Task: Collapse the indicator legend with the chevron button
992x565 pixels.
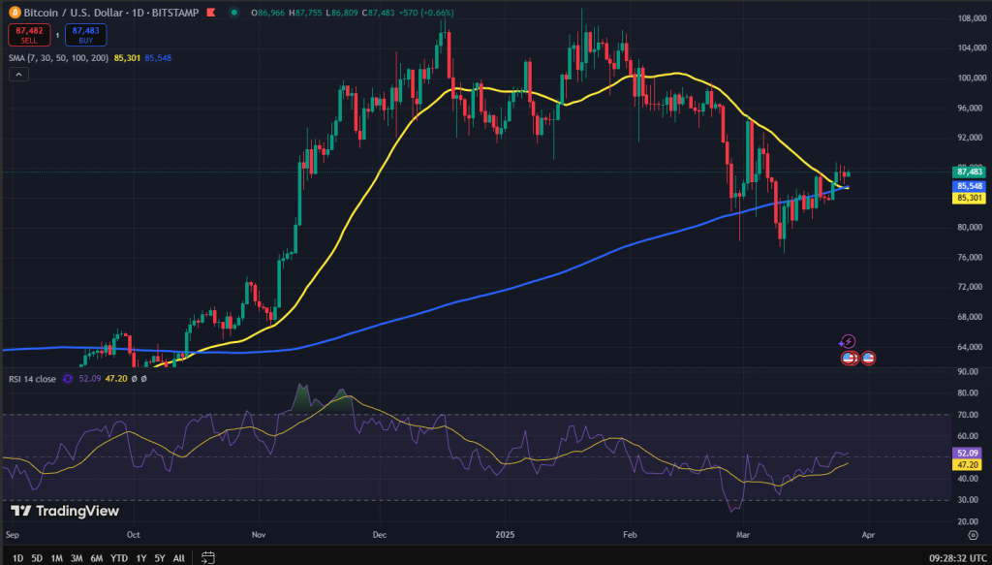Action: pyautogui.click(x=18, y=74)
